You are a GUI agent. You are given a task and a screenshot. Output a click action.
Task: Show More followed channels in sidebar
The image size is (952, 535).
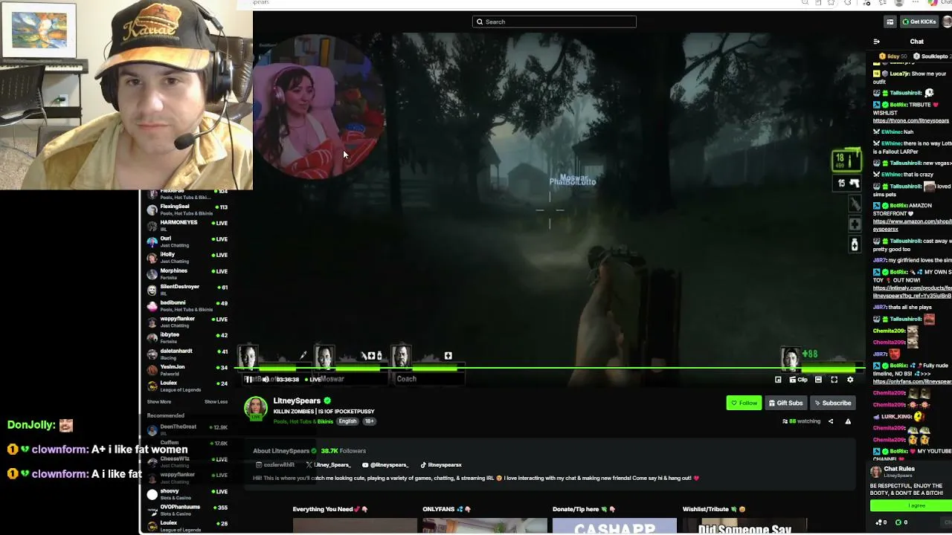pos(159,402)
